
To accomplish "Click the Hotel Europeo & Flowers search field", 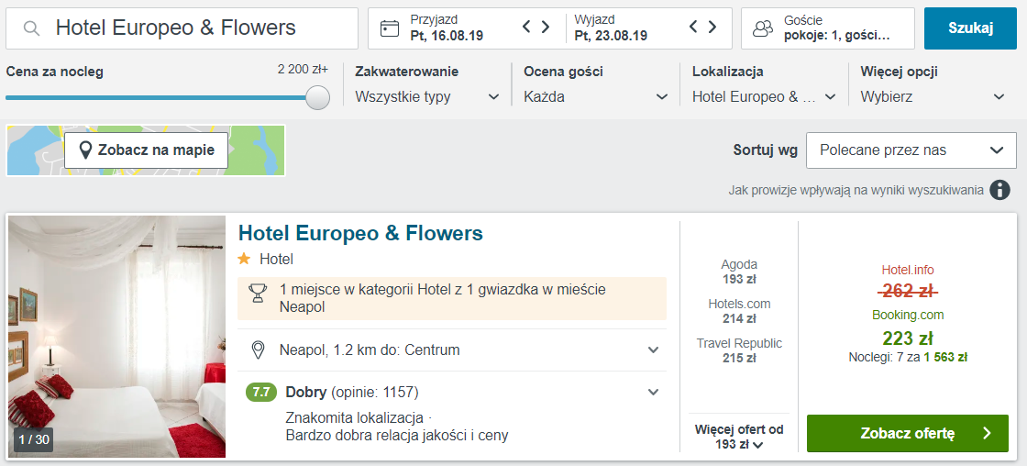I will [x=182, y=28].
